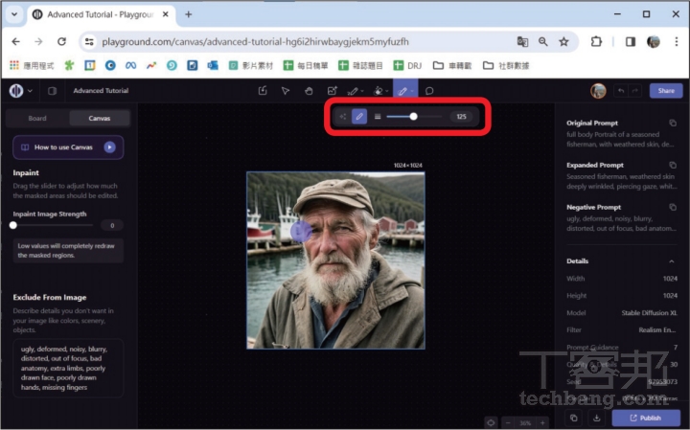Viewport: 690px width, 430px height.
Task: Undo the last canvas action
Action: (x=621, y=91)
